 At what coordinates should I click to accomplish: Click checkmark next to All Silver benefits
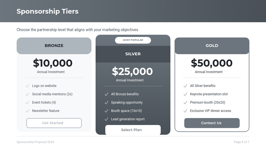click(185, 86)
